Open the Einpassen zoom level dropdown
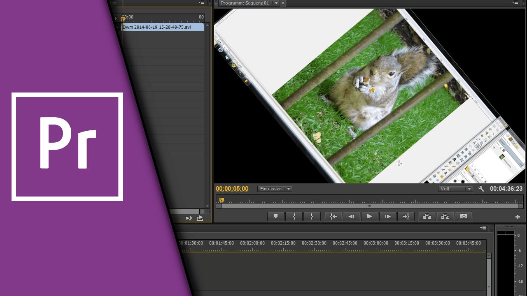 pyautogui.click(x=275, y=189)
